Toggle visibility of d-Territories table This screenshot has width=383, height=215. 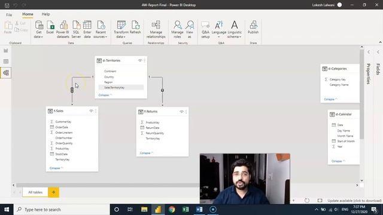(140, 60)
